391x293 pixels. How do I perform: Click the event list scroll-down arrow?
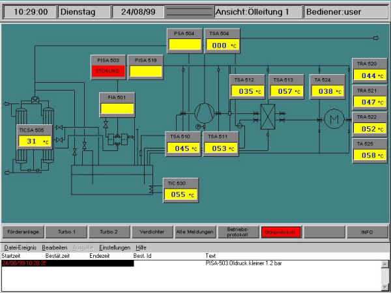pos(384,287)
